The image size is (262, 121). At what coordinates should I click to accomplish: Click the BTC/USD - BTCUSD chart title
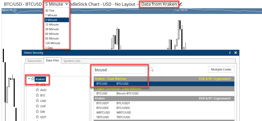click(x=23, y=4)
